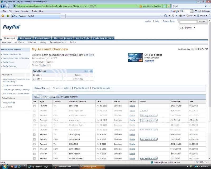Screen dimensions: 211x169
Task: Open the Windows Start orb
Action: click(4, 166)
